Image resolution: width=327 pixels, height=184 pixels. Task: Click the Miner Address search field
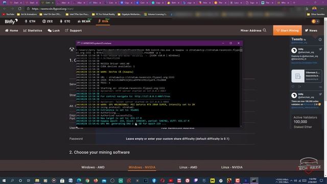251,31
